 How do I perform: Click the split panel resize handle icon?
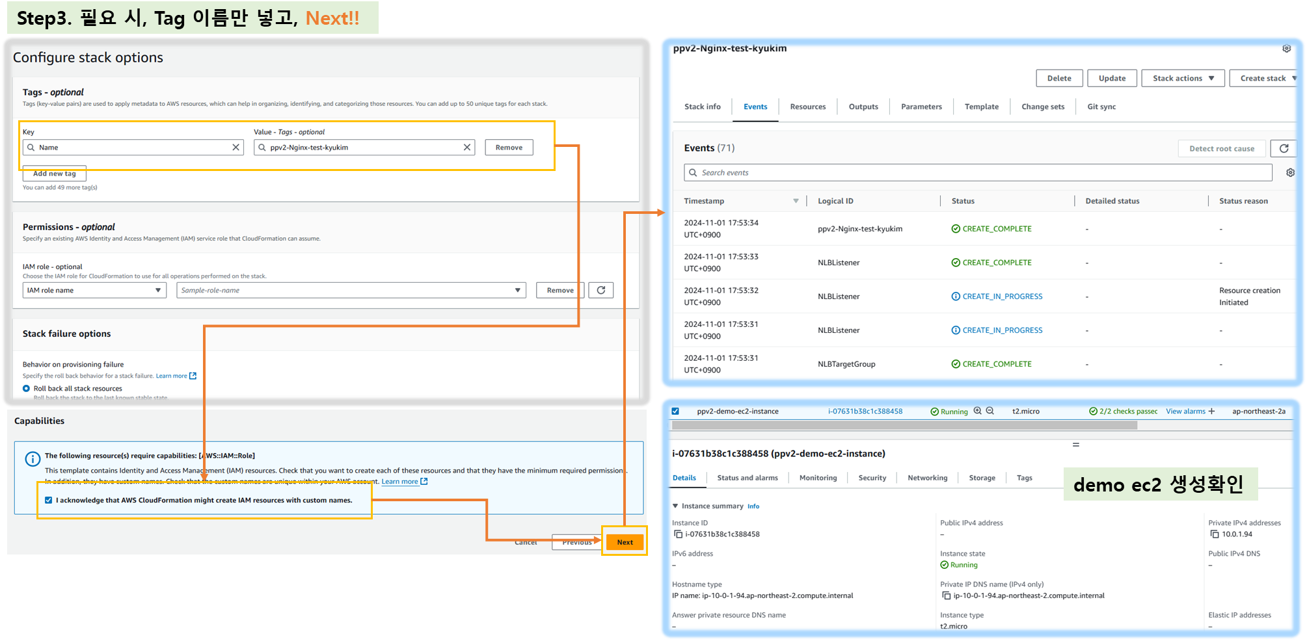click(1076, 445)
